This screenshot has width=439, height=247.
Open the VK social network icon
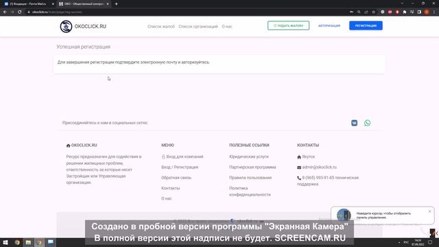click(x=354, y=123)
